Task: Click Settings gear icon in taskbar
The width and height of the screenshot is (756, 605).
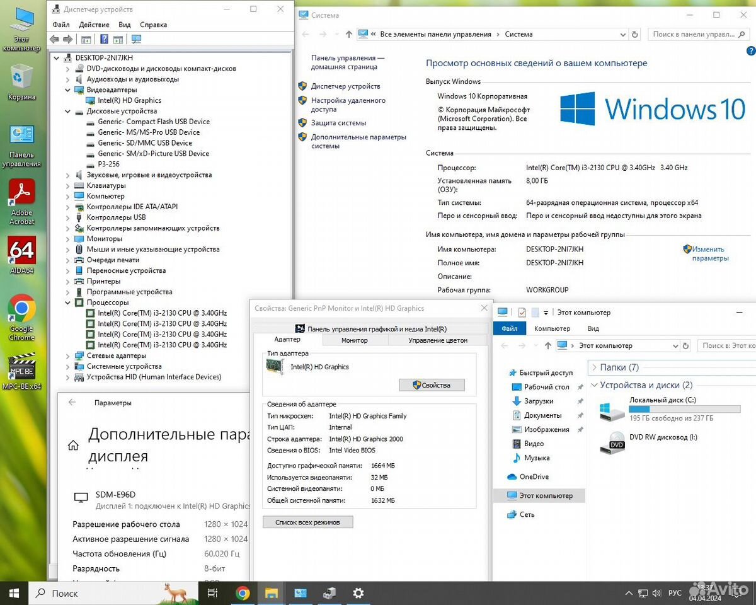Action: 358,593
